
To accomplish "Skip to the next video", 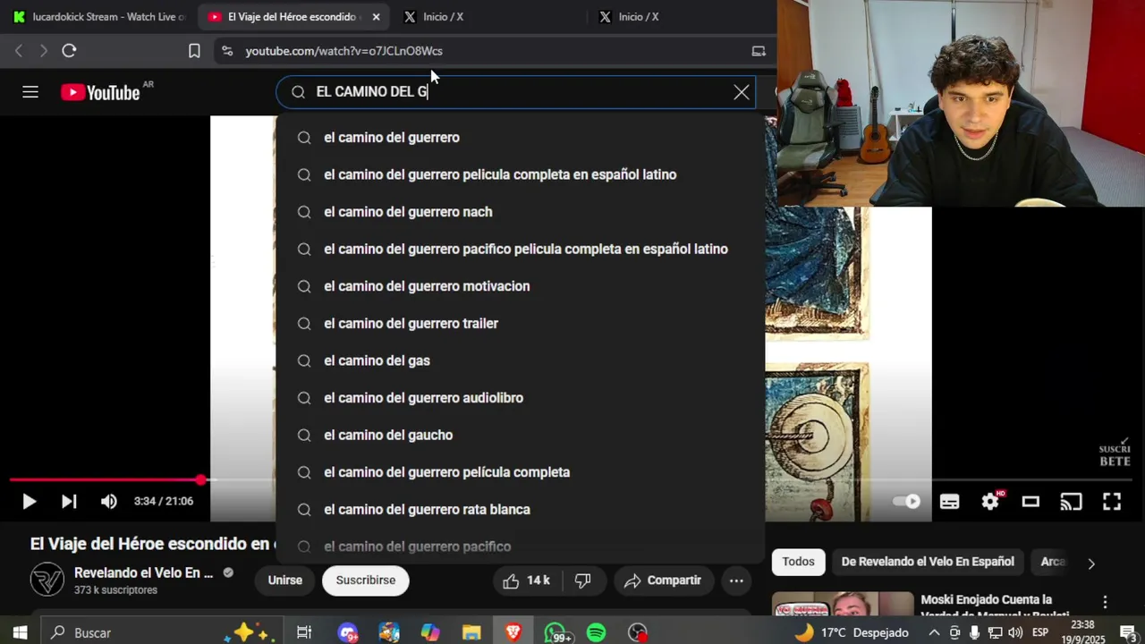I will click(x=69, y=502).
